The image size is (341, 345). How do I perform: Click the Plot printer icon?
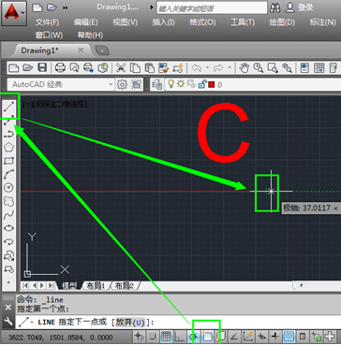[60, 67]
